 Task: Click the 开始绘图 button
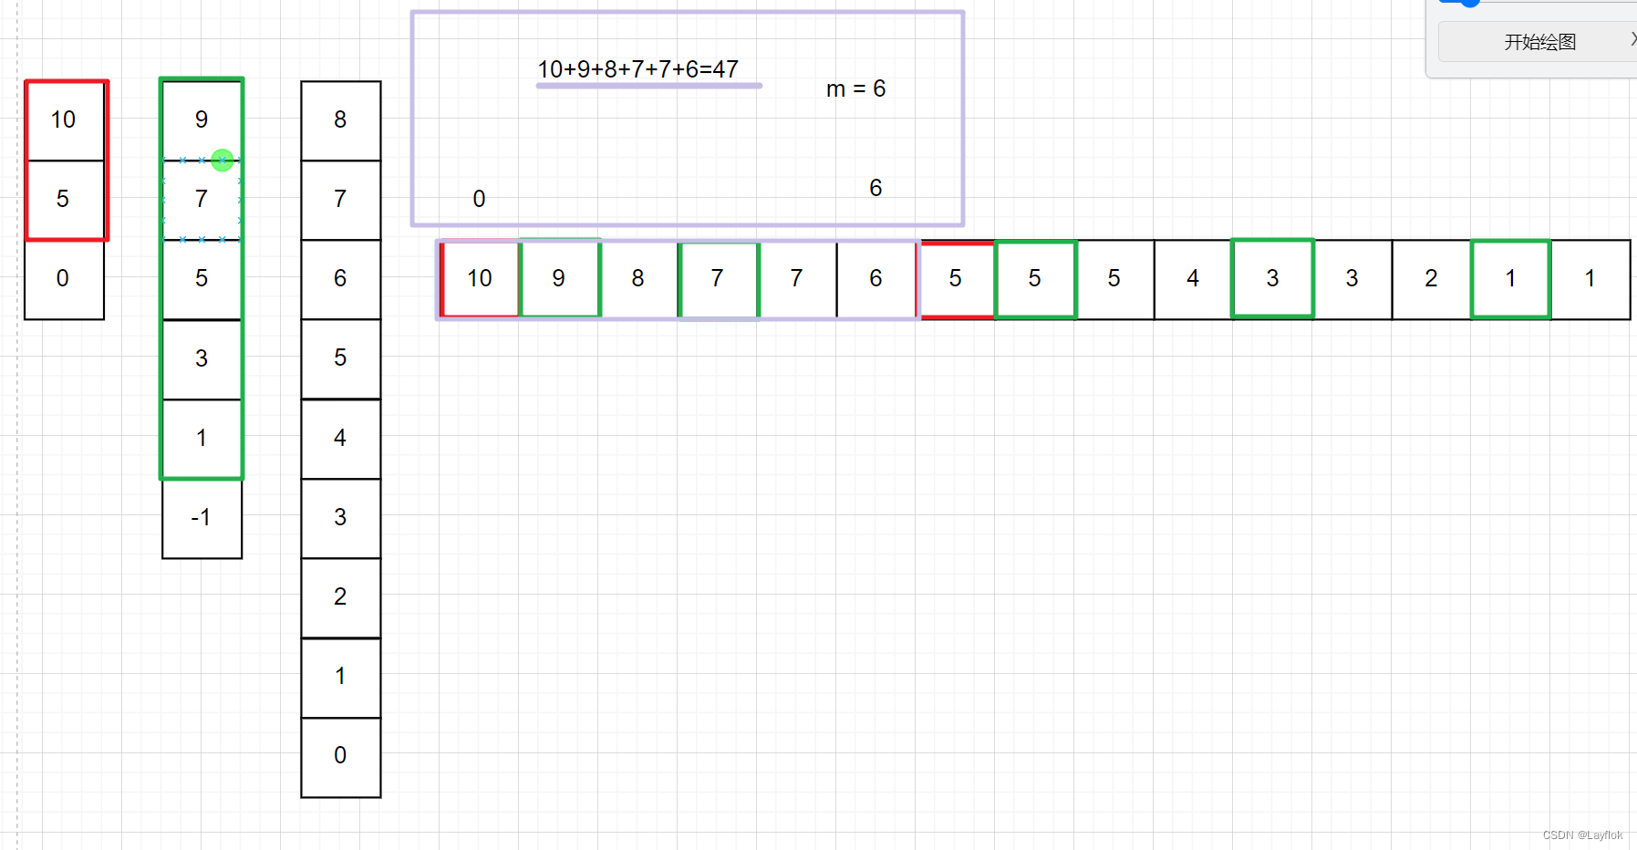pos(1539,42)
